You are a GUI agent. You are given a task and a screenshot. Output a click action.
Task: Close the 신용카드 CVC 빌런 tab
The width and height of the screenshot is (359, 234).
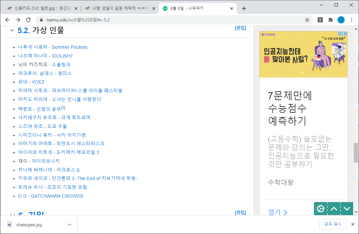tap(76, 8)
